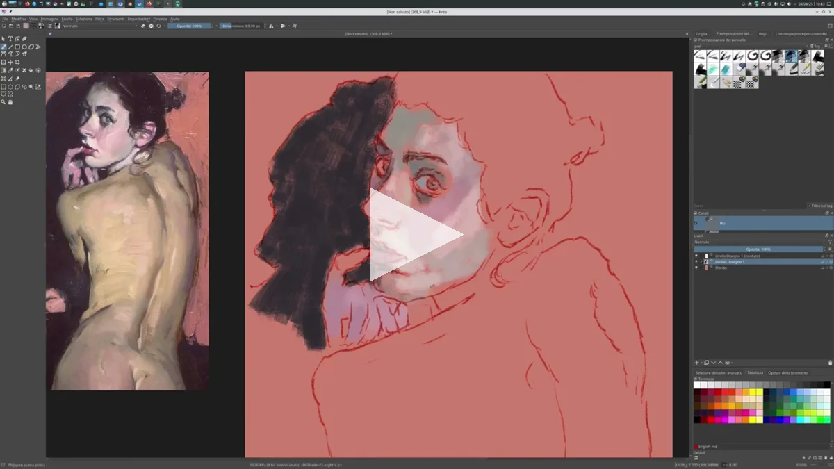The width and height of the screenshot is (834, 469).
Task: Activate the Zoom magnifier tool
Action: coord(3,102)
